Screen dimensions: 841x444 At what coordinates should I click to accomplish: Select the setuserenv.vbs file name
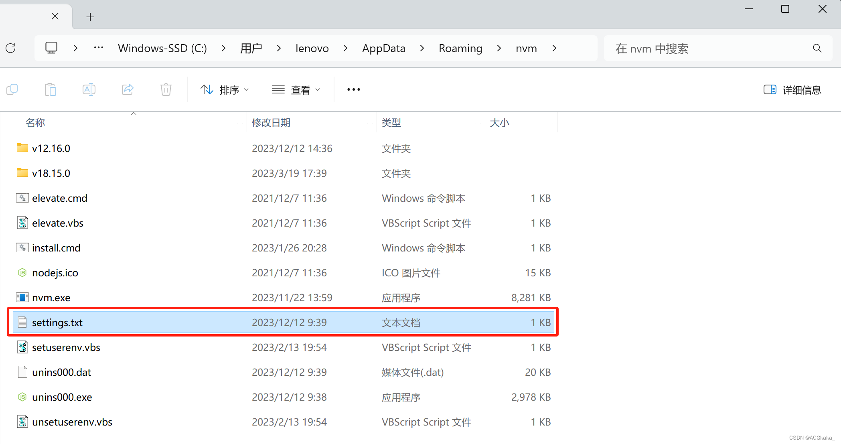pyautogui.click(x=66, y=347)
